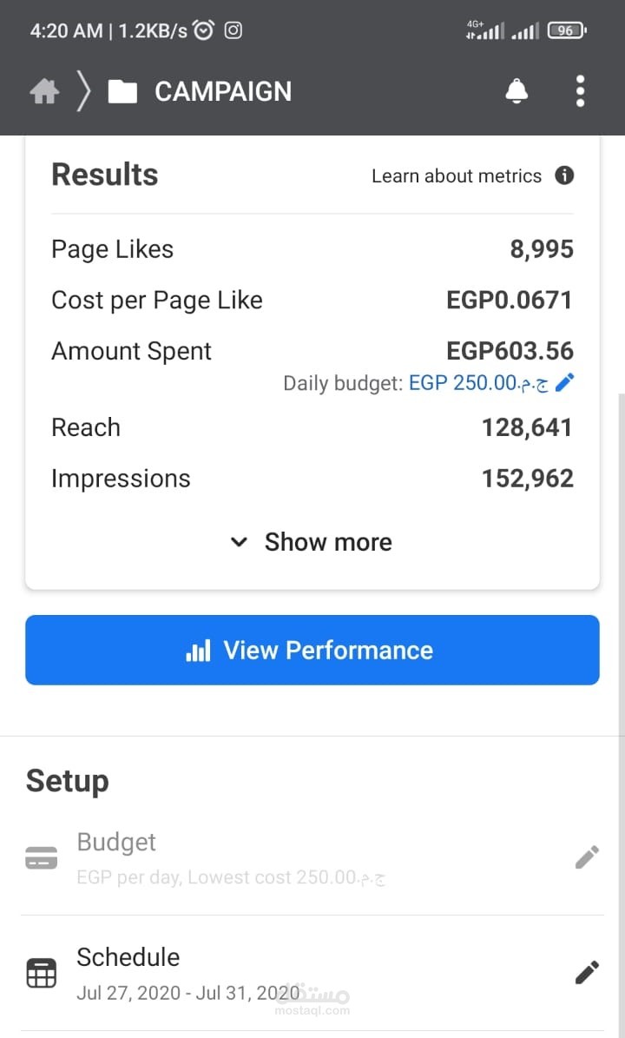
Task: Tap the home icon in header
Action: 44,91
